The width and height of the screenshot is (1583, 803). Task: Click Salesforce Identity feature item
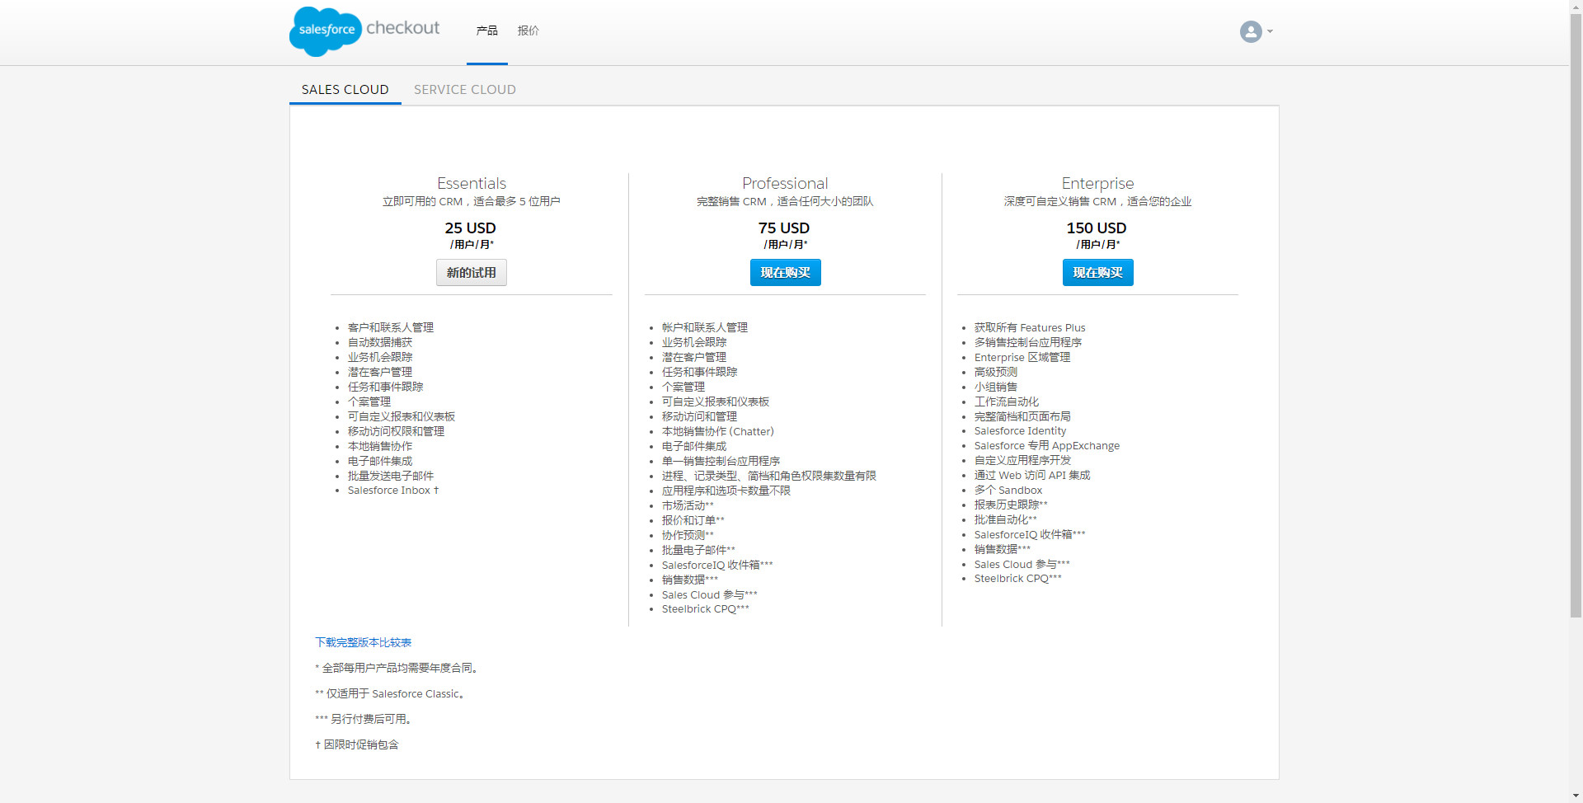pos(1020,431)
